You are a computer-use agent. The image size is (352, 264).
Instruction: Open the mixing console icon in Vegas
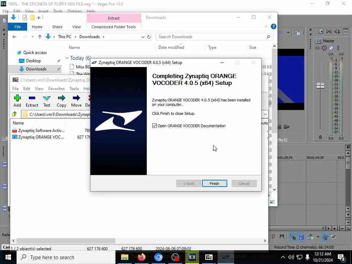(x=345, y=31)
